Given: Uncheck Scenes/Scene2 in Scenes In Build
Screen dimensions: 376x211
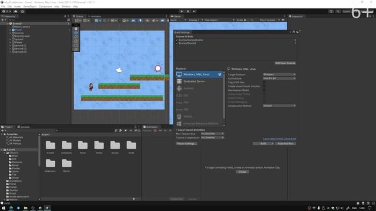Looking at the screenshot, I should pyautogui.click(x=177, y=43).
